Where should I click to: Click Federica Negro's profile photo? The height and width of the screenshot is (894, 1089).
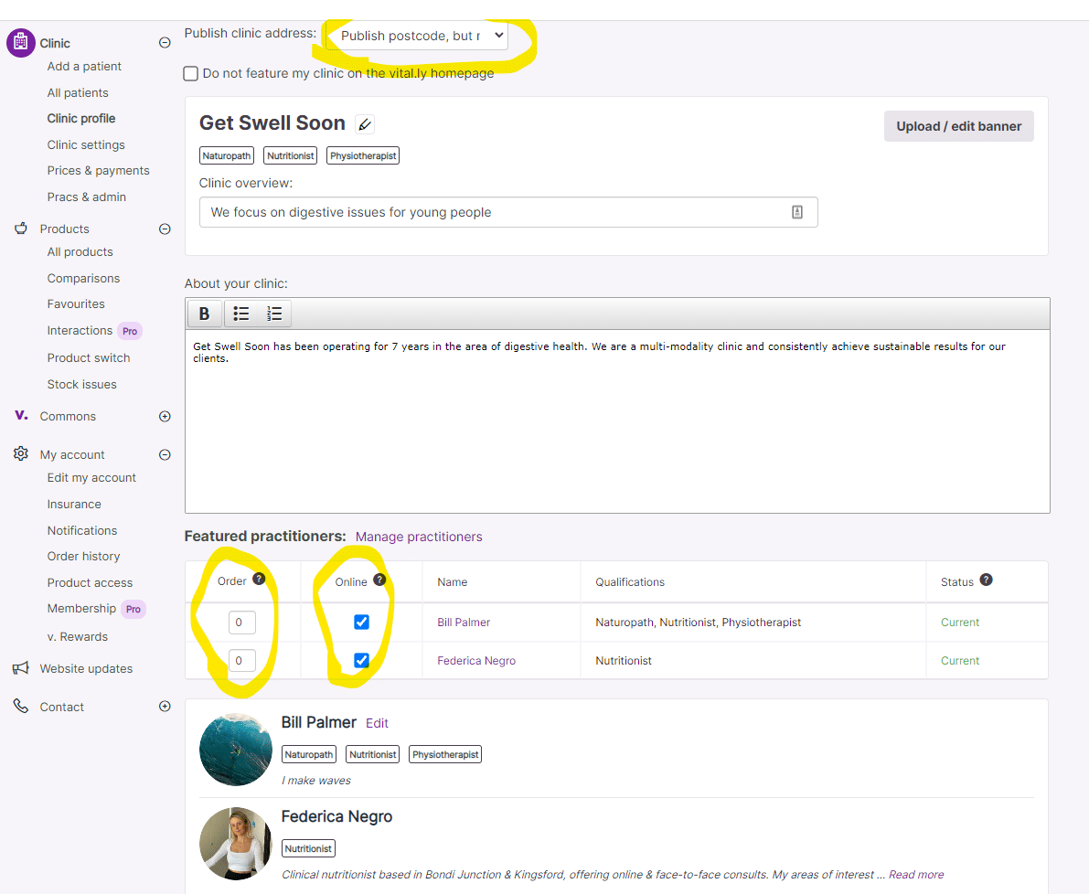coord(236,842)
